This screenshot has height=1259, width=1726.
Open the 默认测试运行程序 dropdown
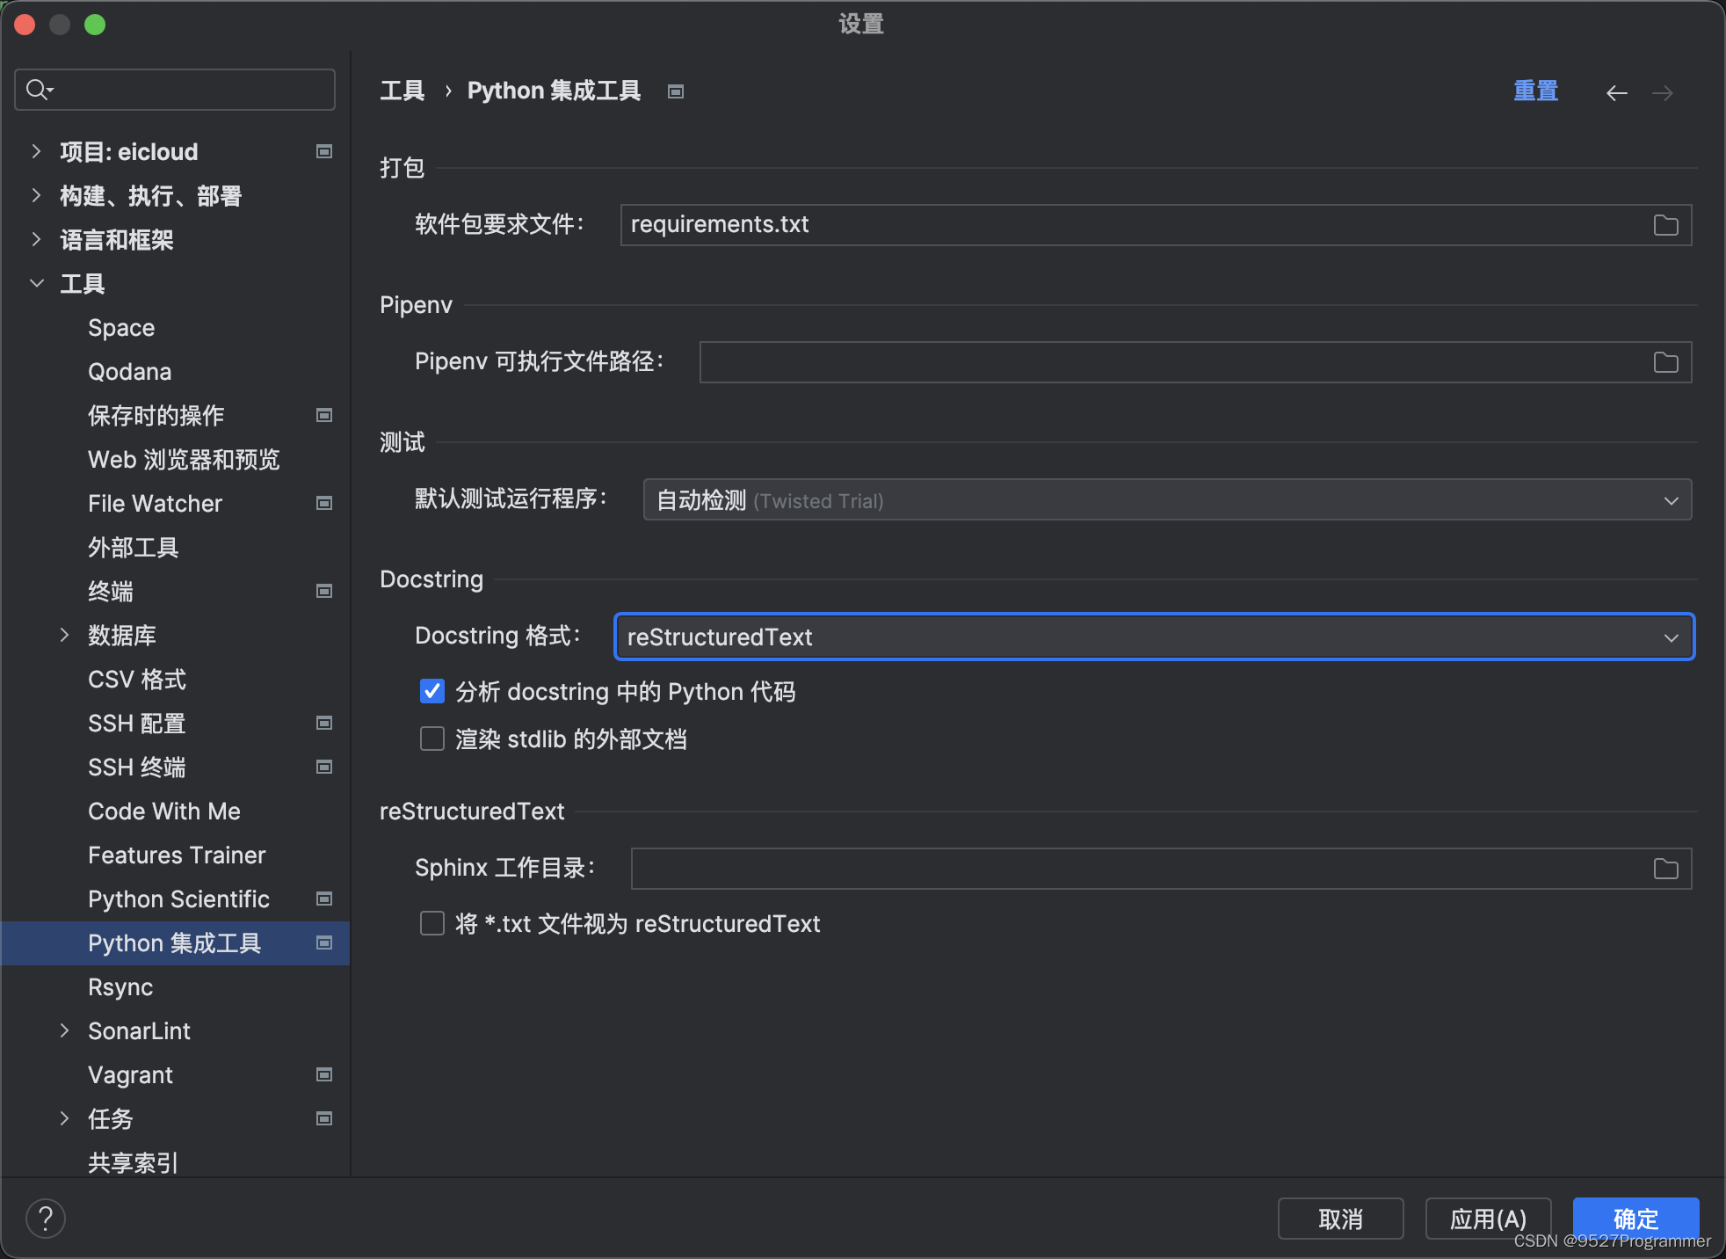click(x=1669, y=500)
